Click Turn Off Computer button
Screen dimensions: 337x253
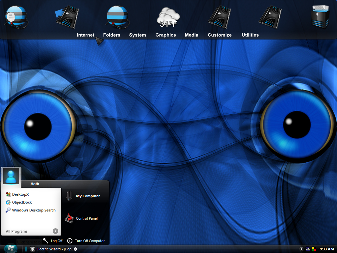tap(86, 241)
